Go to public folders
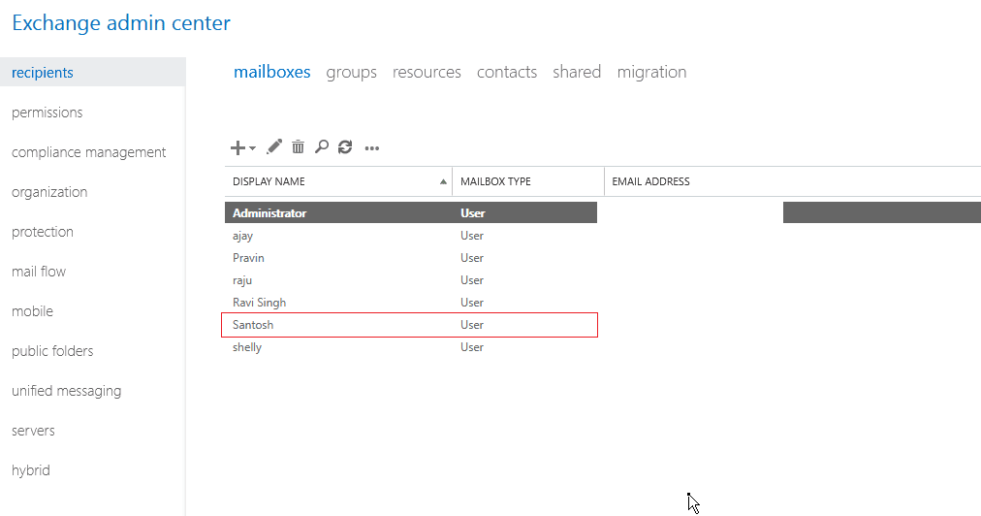The image size is (981, 516). click(52, 351)
